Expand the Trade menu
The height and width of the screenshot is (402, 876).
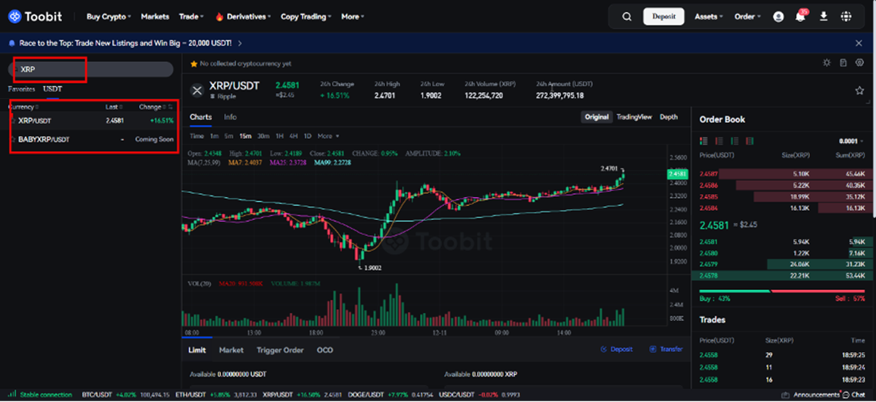coord(191,17)
